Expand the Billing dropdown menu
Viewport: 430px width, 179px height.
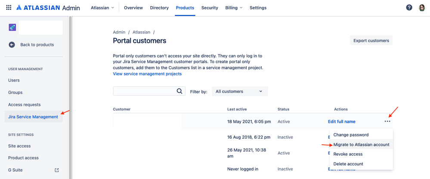[x=234, y=8]
